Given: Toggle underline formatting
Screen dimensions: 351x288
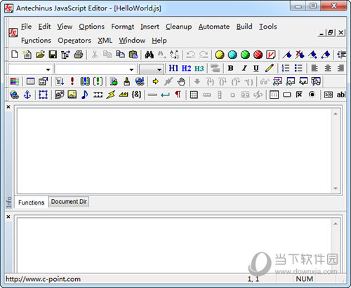Looking at the screenshot, I should click(x=256, y=68).
